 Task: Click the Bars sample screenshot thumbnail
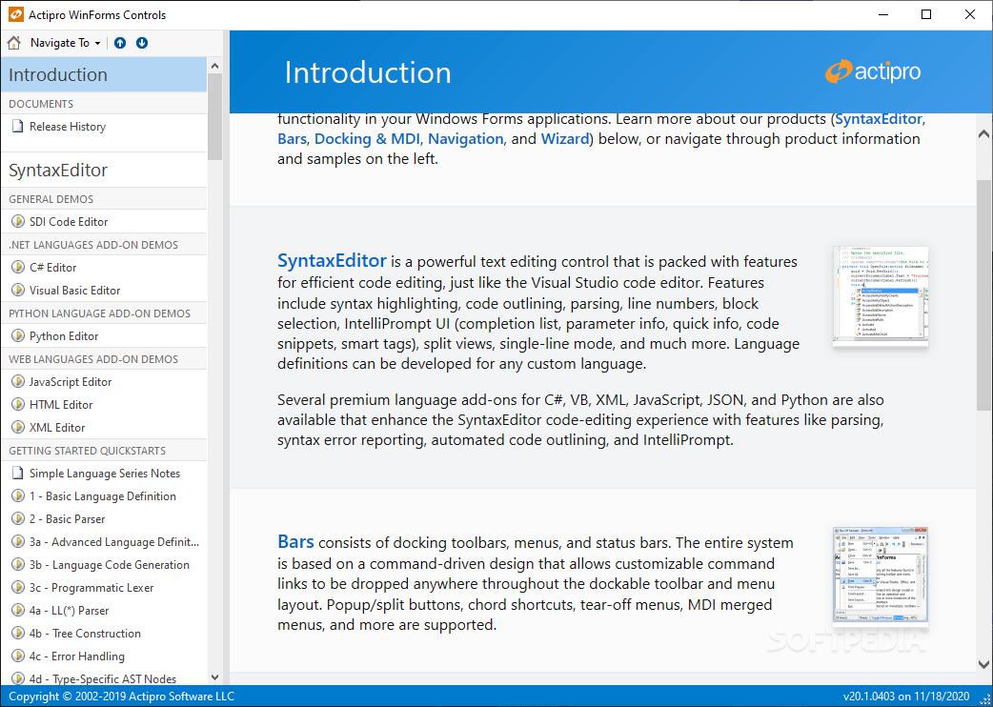(x=881, y=577)
